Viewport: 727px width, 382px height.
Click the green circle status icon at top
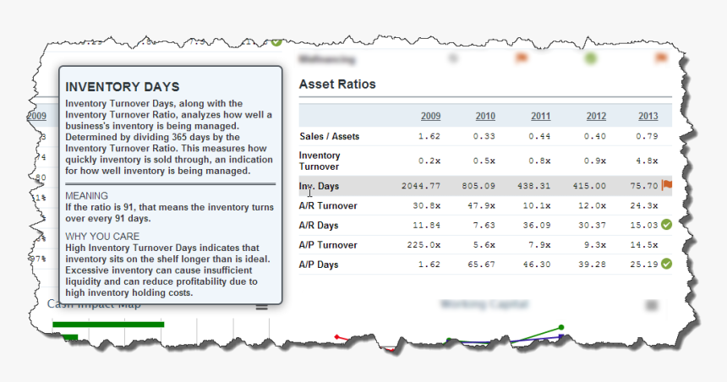[x=589, y=58]
